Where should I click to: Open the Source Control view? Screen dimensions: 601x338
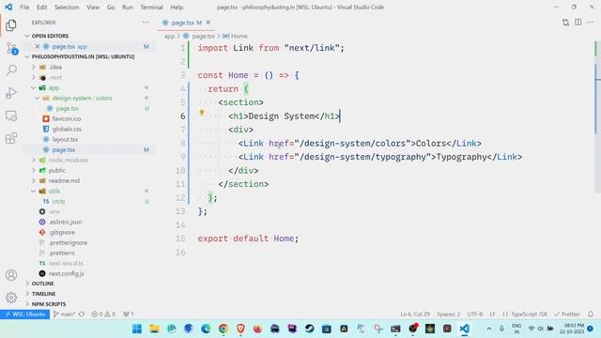pos(11,48)
